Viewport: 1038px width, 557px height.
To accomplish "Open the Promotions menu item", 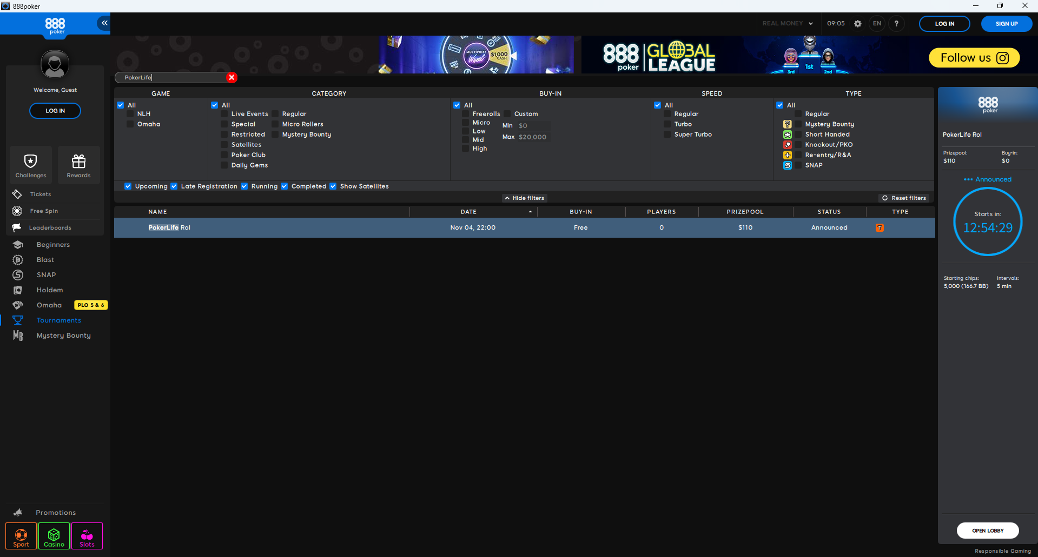I will click(x=55, y=512).
